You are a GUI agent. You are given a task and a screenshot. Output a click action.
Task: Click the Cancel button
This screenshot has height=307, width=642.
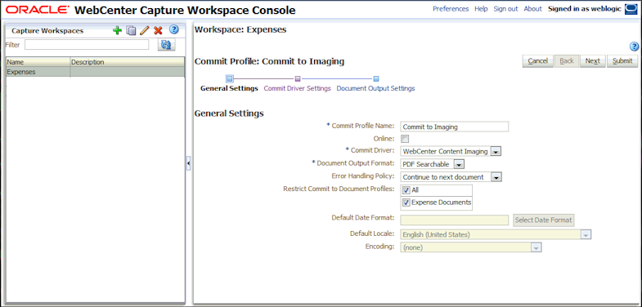coord(538,61)
